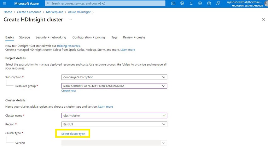Image resolution: width=268 pixels, height=150 pixels.
Task: Open the directories and subscriptions filter
Action: (x=182, y=3)
